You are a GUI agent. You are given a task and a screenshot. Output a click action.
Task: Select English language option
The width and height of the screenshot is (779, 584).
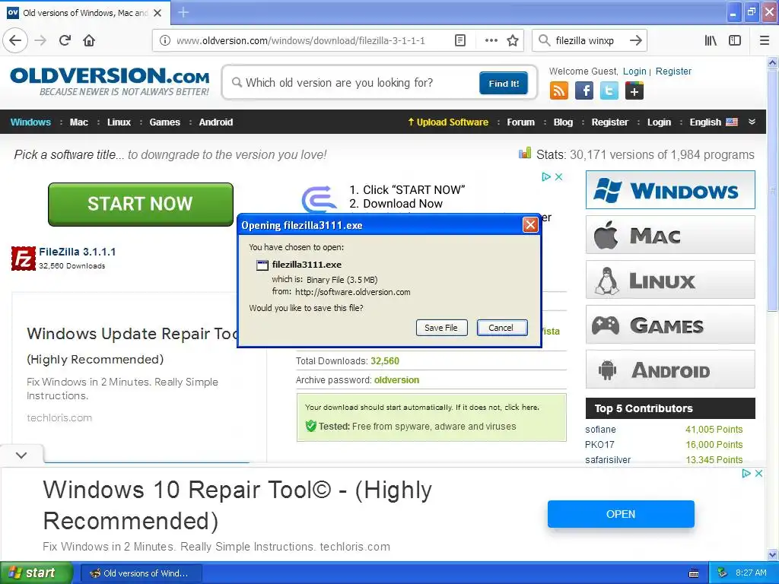click(714, 122)
